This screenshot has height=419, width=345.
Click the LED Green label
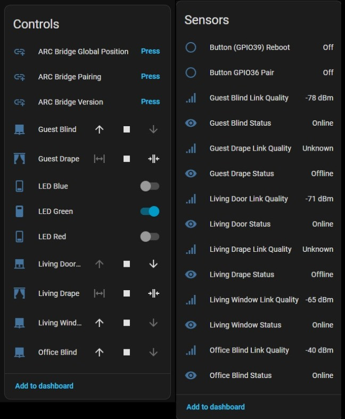(x=55, y=212)
